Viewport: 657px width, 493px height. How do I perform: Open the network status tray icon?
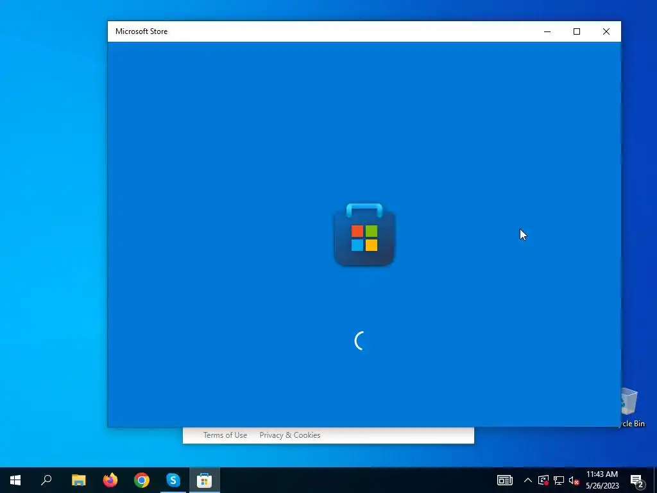tap(559, 480)
